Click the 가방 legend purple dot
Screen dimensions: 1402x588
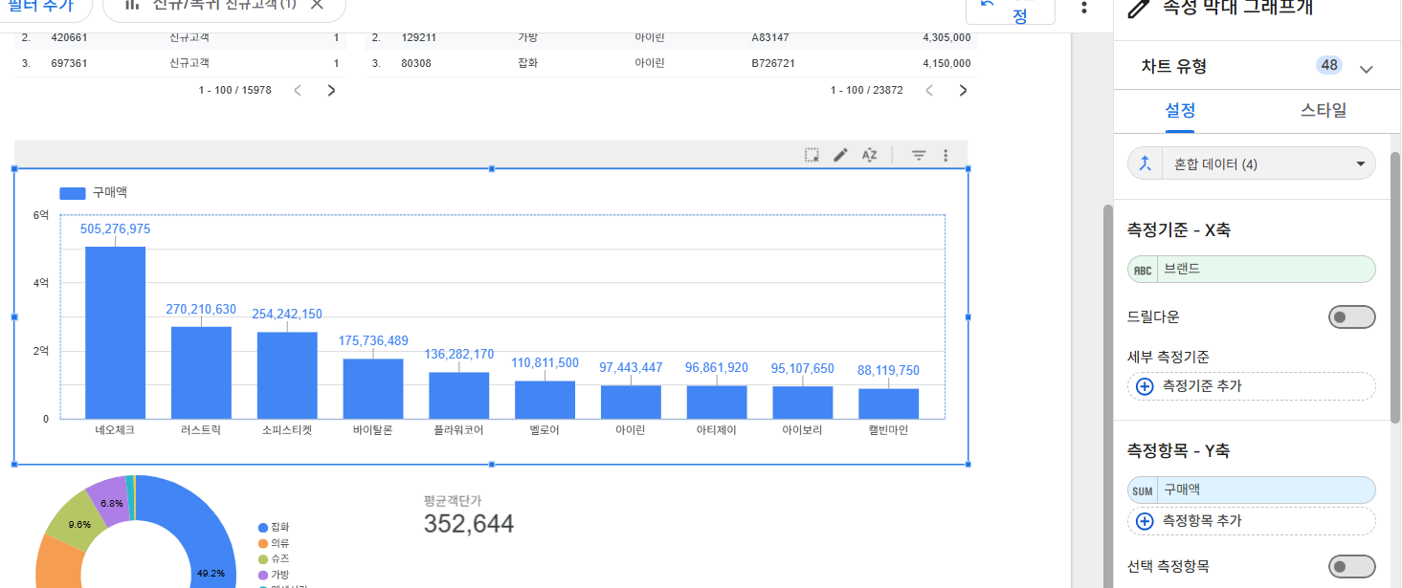pos(262,575)
